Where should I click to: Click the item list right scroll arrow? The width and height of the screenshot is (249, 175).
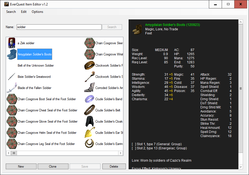(x=120, y=153)
